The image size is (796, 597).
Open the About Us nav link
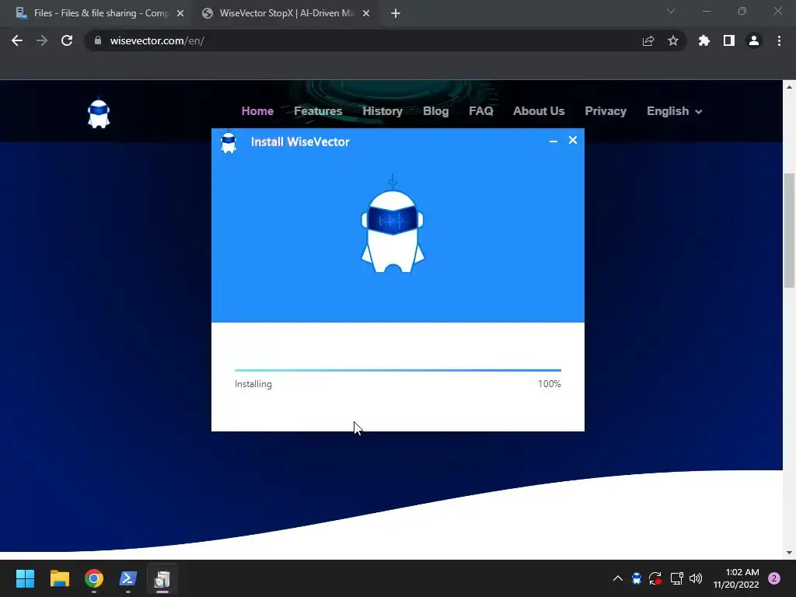tap(539, 111)
